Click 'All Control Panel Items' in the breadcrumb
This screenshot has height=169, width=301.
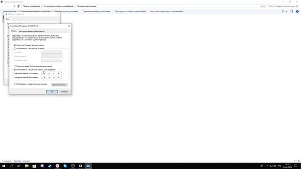pos(58,6)
